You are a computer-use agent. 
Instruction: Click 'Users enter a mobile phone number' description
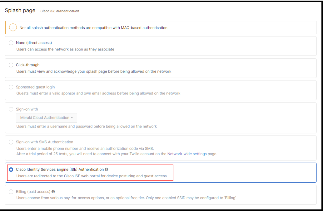coord(85,149)
